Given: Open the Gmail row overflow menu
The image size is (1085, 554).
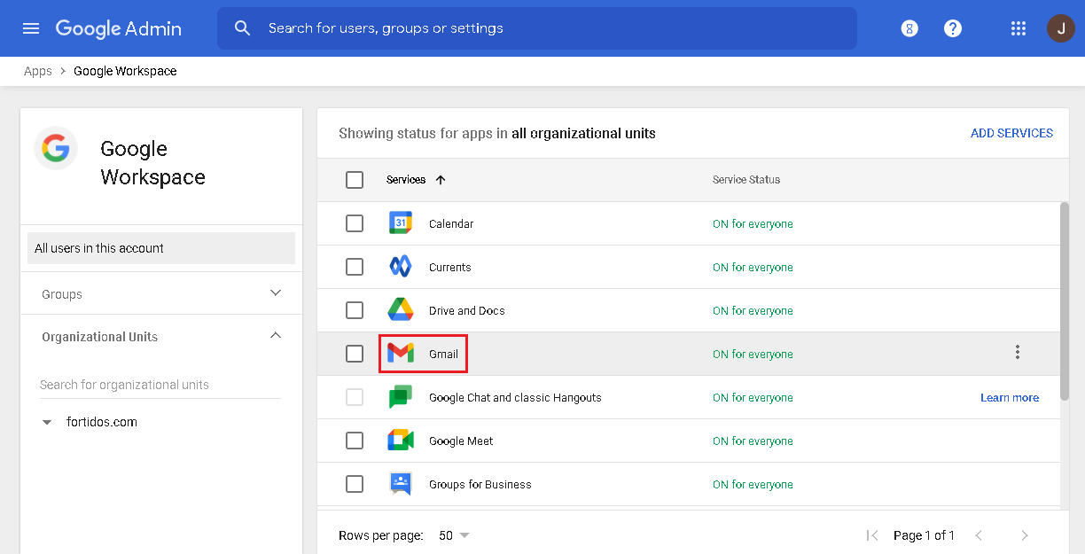Looking at the screenshot, I should point(1017,352).
